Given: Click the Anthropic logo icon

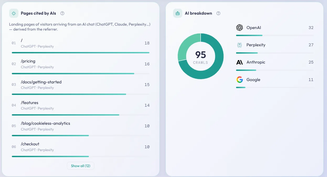Looking at the screenshot, I should click(239, 62).
